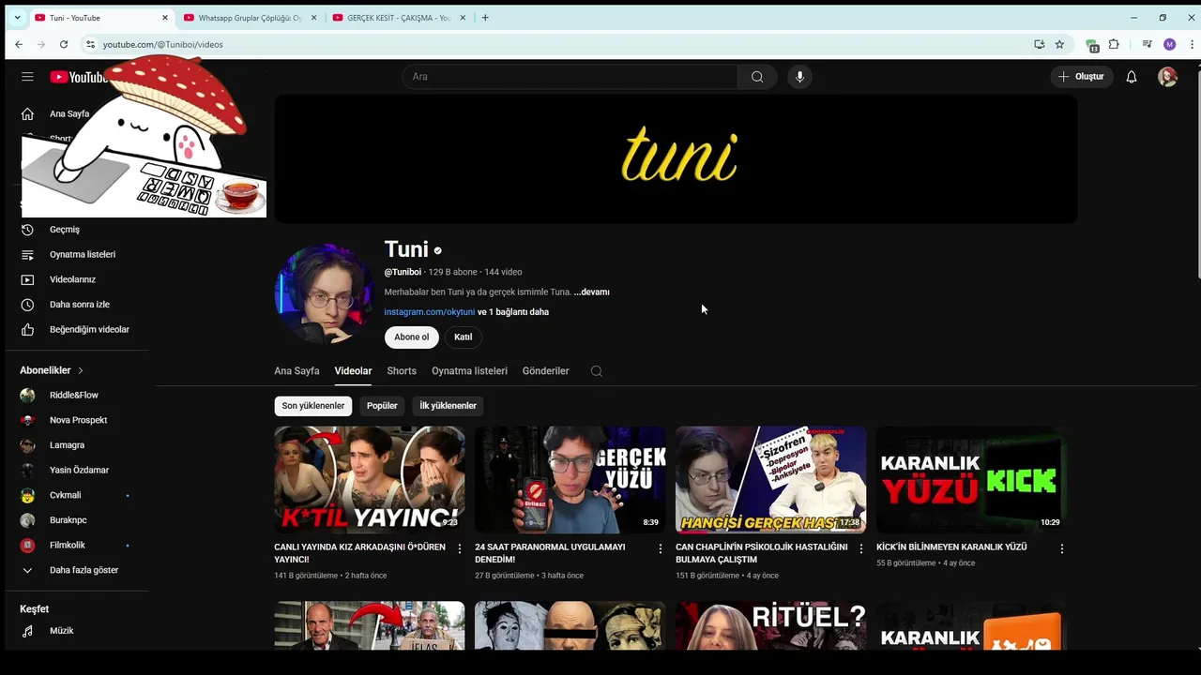Open the account avatar menu

[x=1167, y=77]
